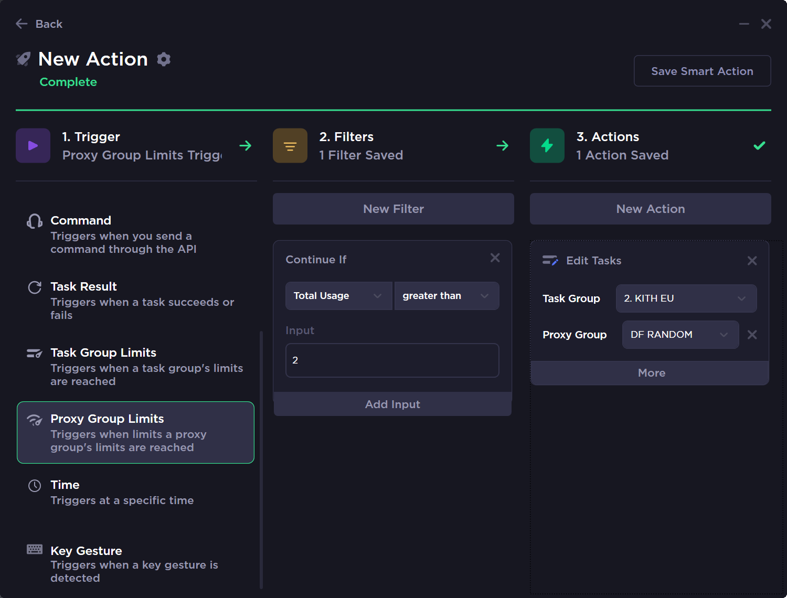Image resolution: width=787 pixels, height=598 pixels.
Task: Click the Time clock icon
Action: [x=35, y=486]
